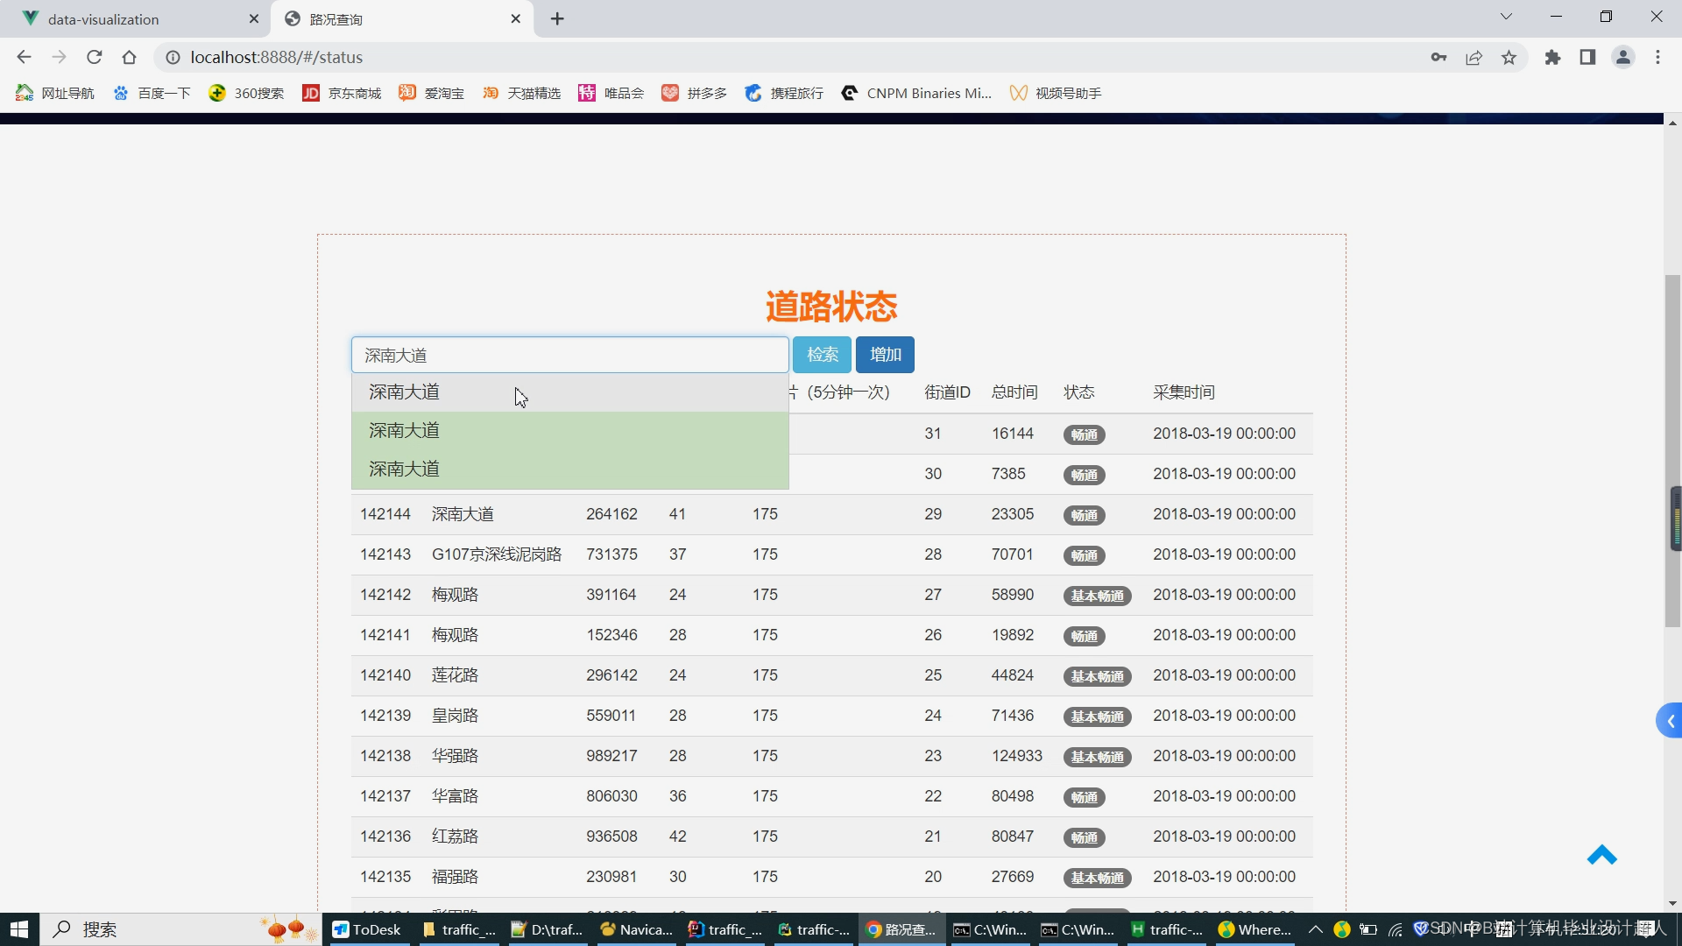Go to browser home page icon
Viewport: 1682px width, 946px height.
click(x=130, y=57)
